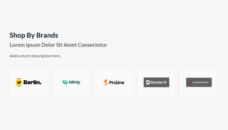Click the "Proline" wordmark text
Viewport: 228px width, 130px height.
coord(117,83)
